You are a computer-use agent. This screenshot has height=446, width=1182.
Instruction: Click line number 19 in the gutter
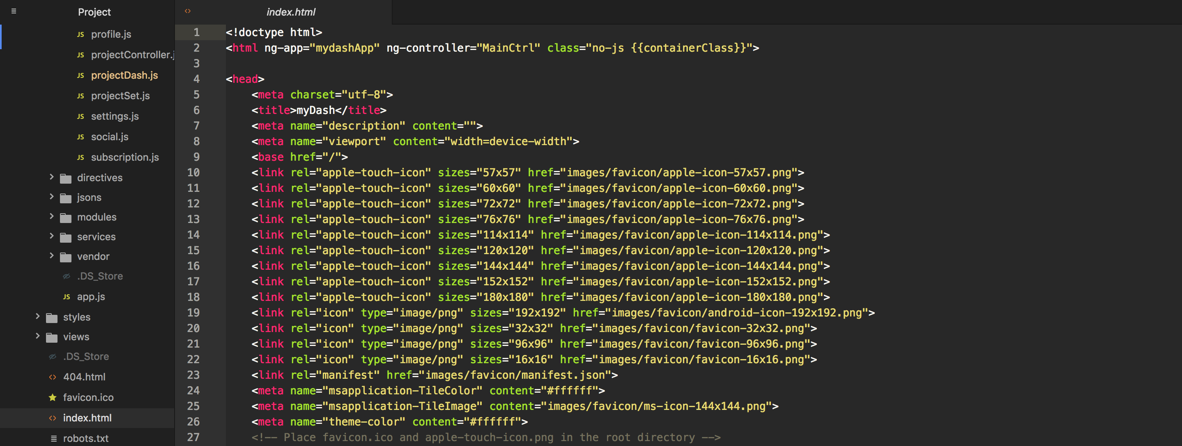(193, 313)
